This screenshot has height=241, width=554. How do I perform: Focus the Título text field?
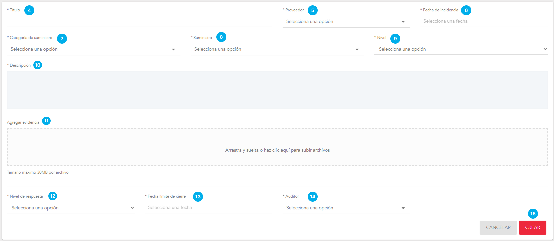140,21
